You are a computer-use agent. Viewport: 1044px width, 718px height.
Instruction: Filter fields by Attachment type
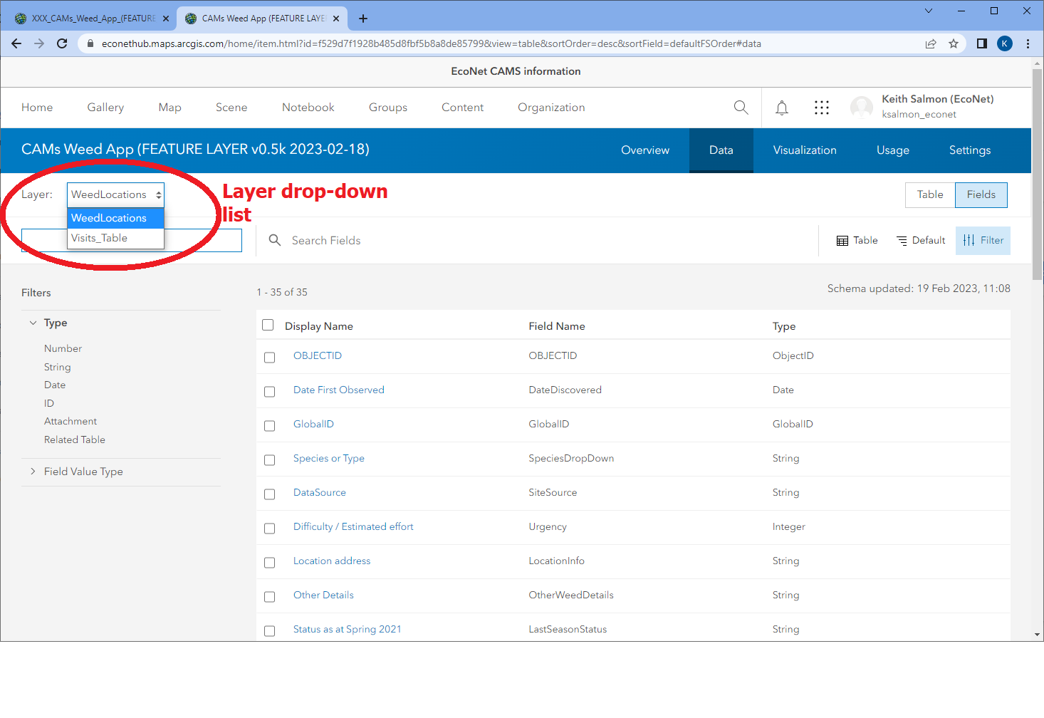click(x=71, y=421)
